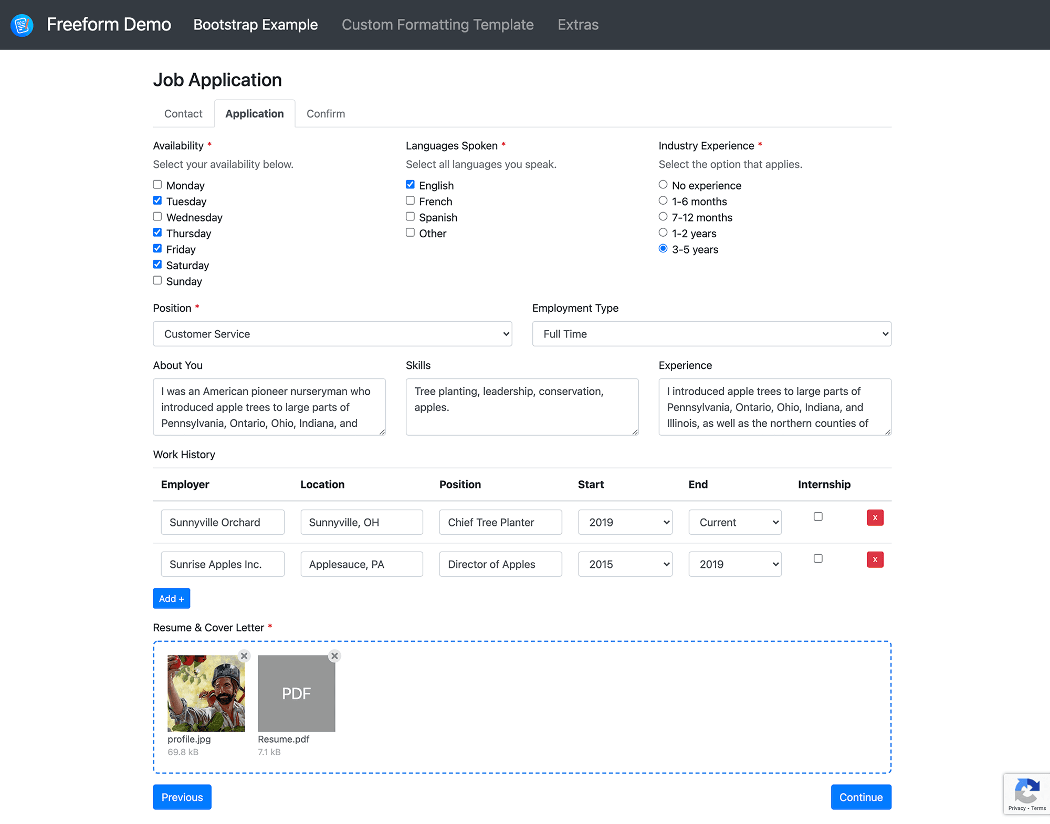
Task: Open the Position dropdown showing Customer Service
Action: click(x=332, y=334)
